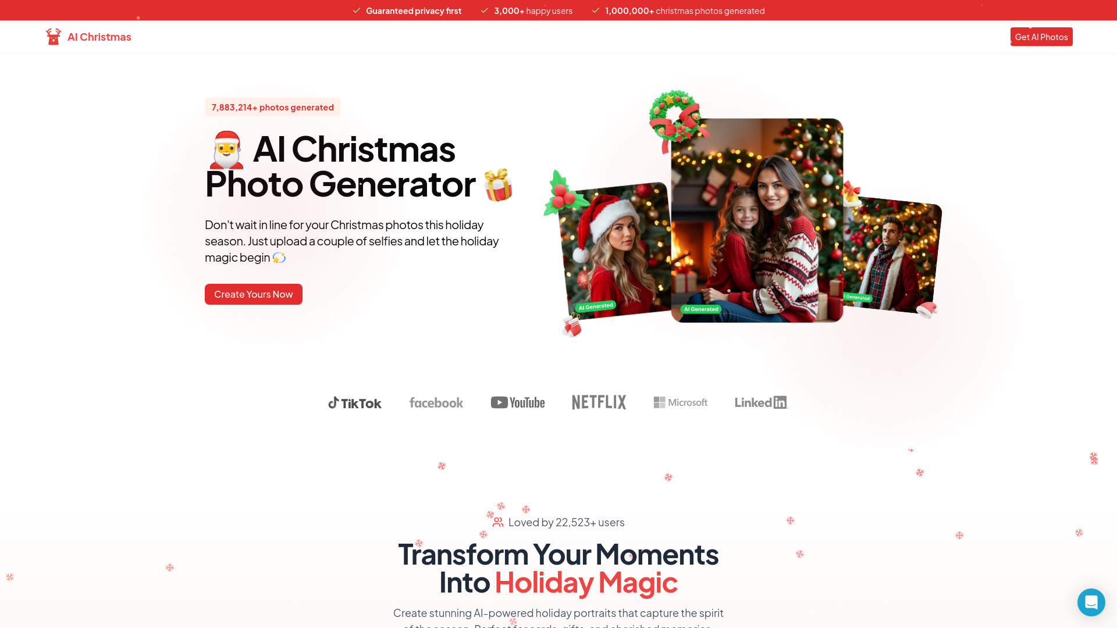Viewport: 1117px width, 628px height.
Task: Click the Guaranteed privacy first checkmark
Action: click(x=356, y=10)
